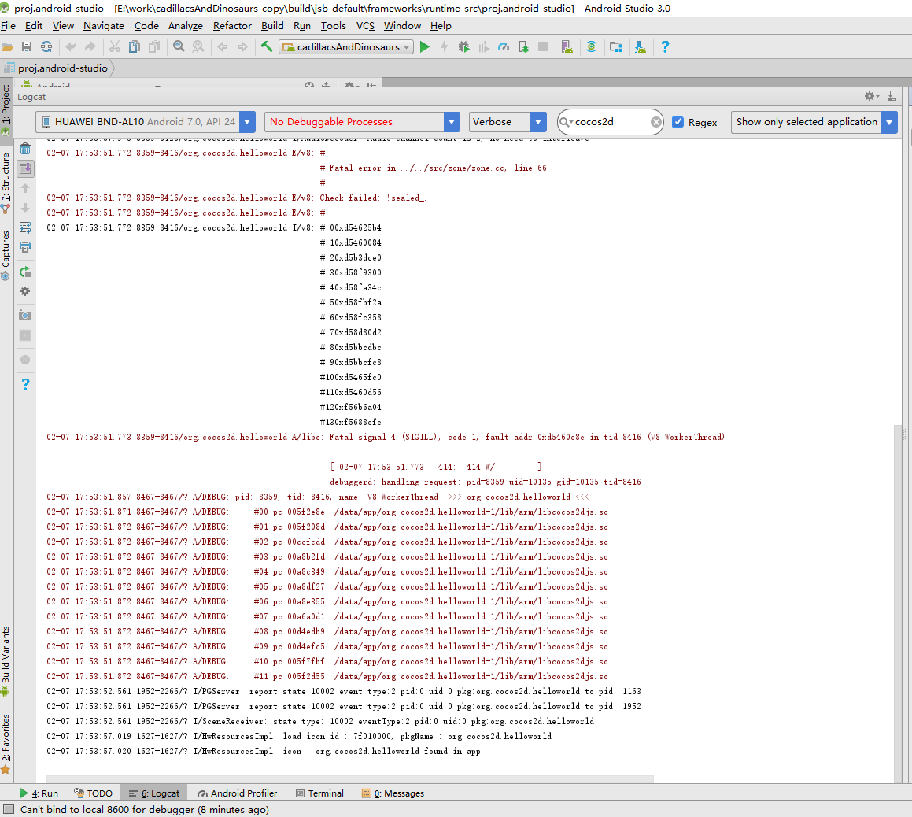Open Find using the magnifier toolbar icon
The height and width of the screenshot is (817, 912).
pyautogui.click(x=179, y=47)
